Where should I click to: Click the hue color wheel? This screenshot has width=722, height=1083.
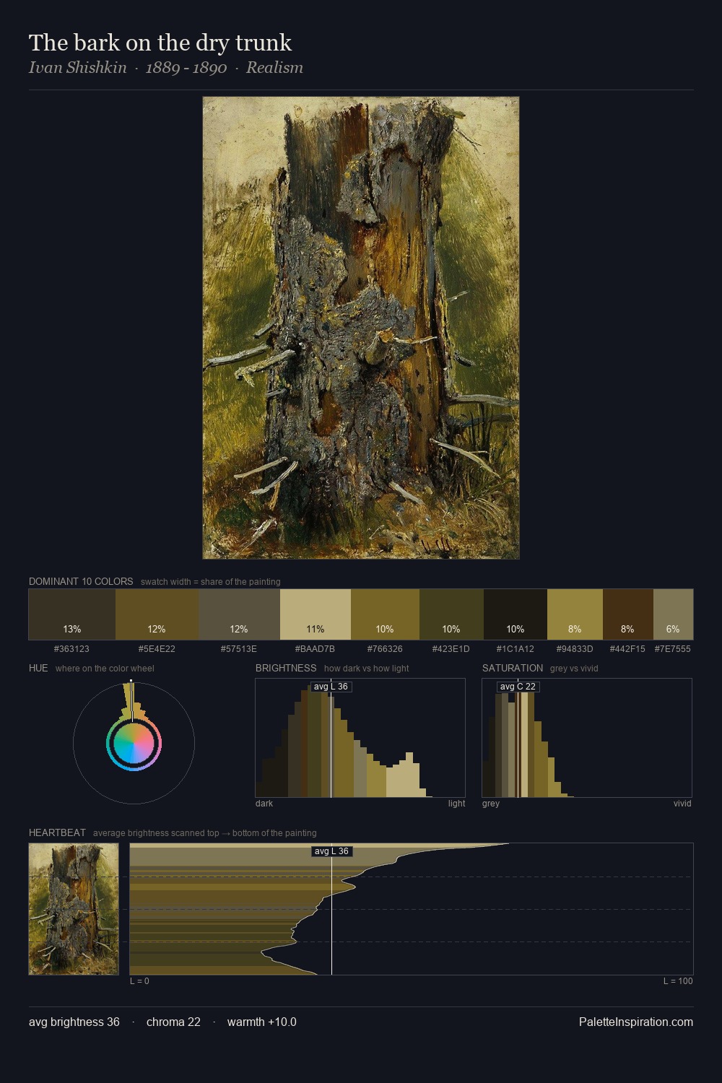pyautogui.click(x=134, y=743)
